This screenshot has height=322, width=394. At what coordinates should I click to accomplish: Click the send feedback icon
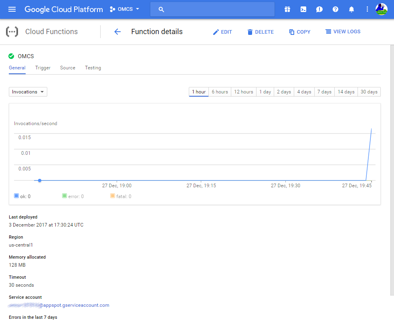(319, 9)
